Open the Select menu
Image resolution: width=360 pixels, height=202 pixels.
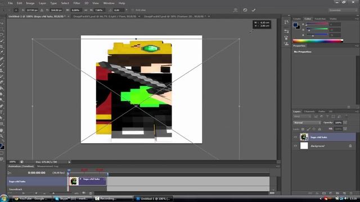pyautogui.click(x=65, y=3)
